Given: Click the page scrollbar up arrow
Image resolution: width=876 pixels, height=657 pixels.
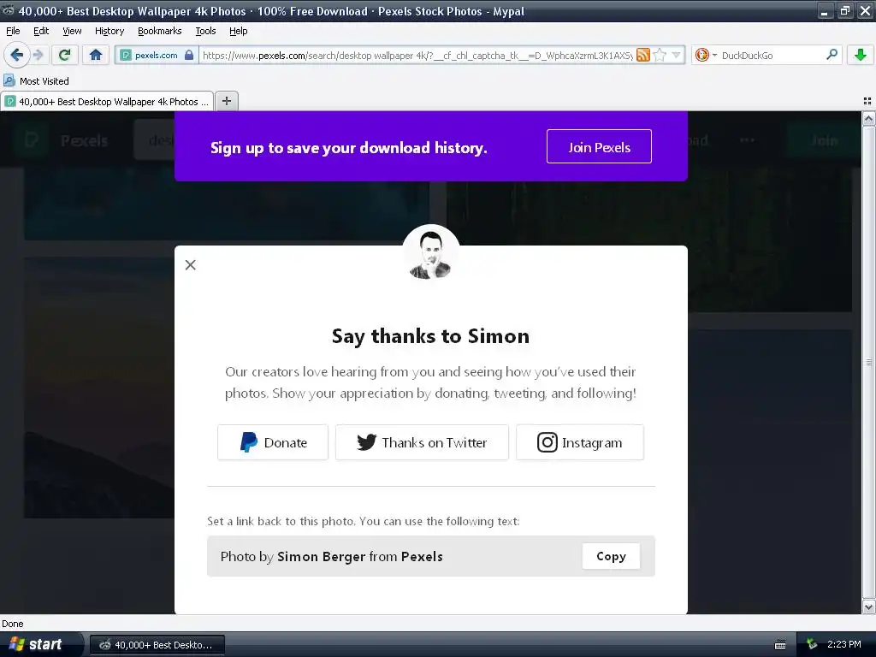Looking at the screenshot, I should coord(868,118).
